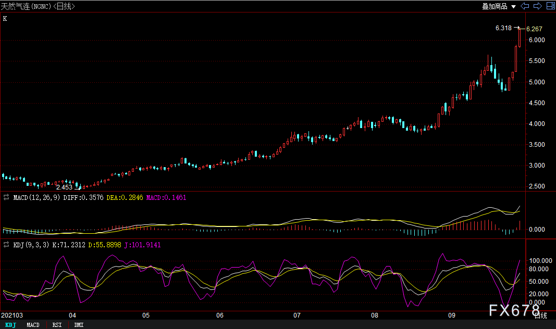Click the magenta MACD:0.1461 value
The width and height of the screenshot is (556, 329).
166,198
